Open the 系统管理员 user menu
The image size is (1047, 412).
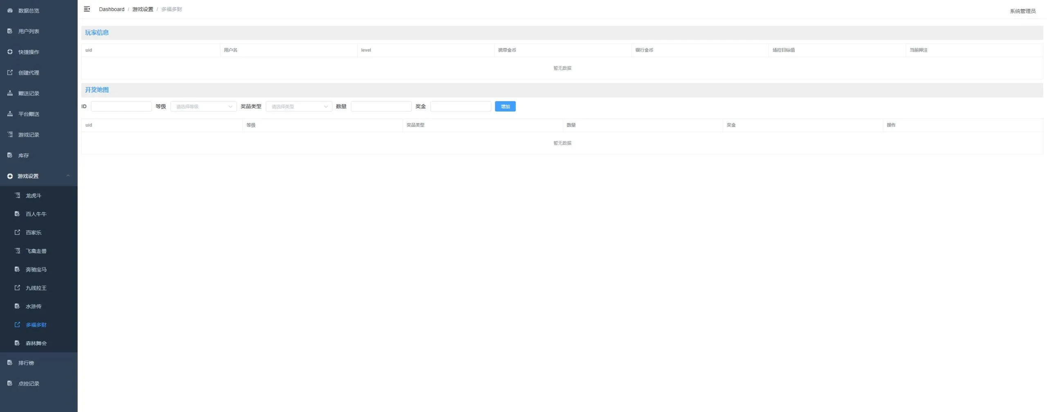pos(1022,11)
